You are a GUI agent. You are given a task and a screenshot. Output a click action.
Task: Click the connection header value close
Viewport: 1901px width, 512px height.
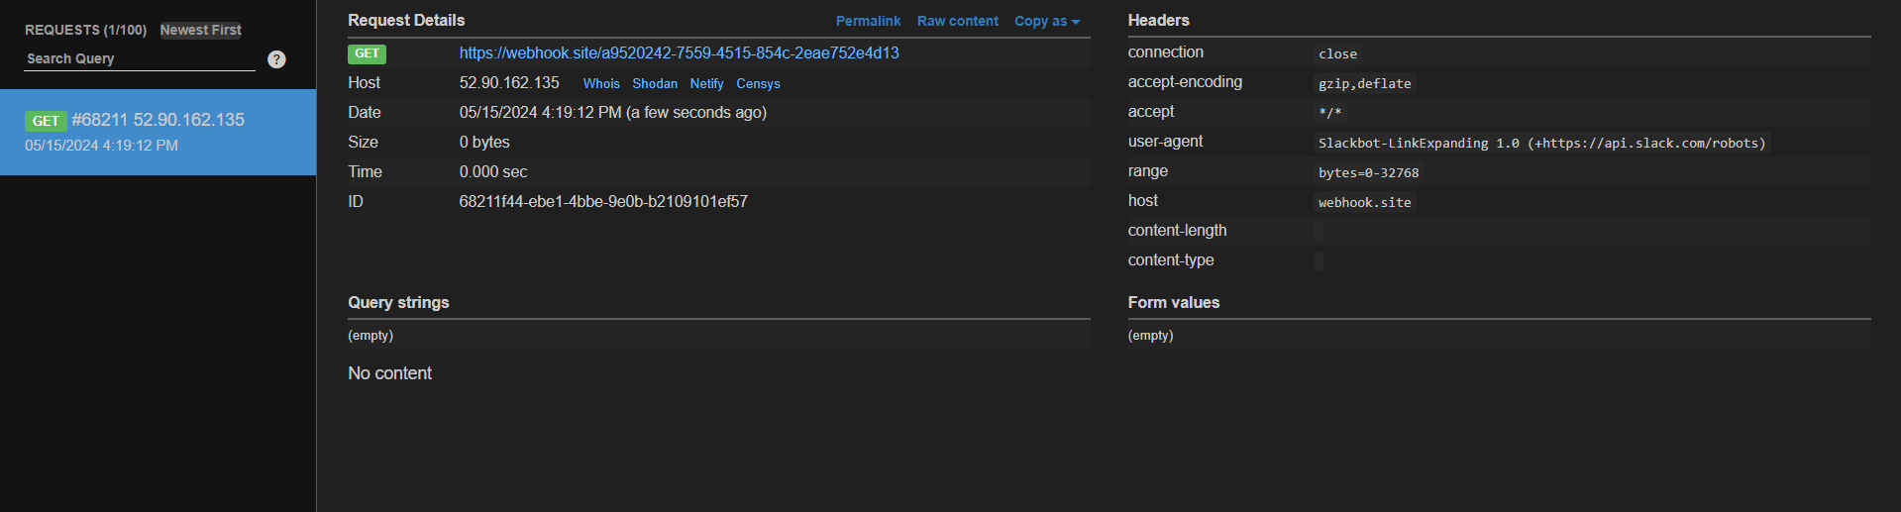coord(1337,54)
